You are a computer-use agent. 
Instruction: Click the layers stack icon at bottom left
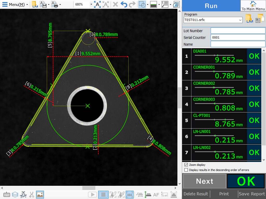tap(15, 195)
